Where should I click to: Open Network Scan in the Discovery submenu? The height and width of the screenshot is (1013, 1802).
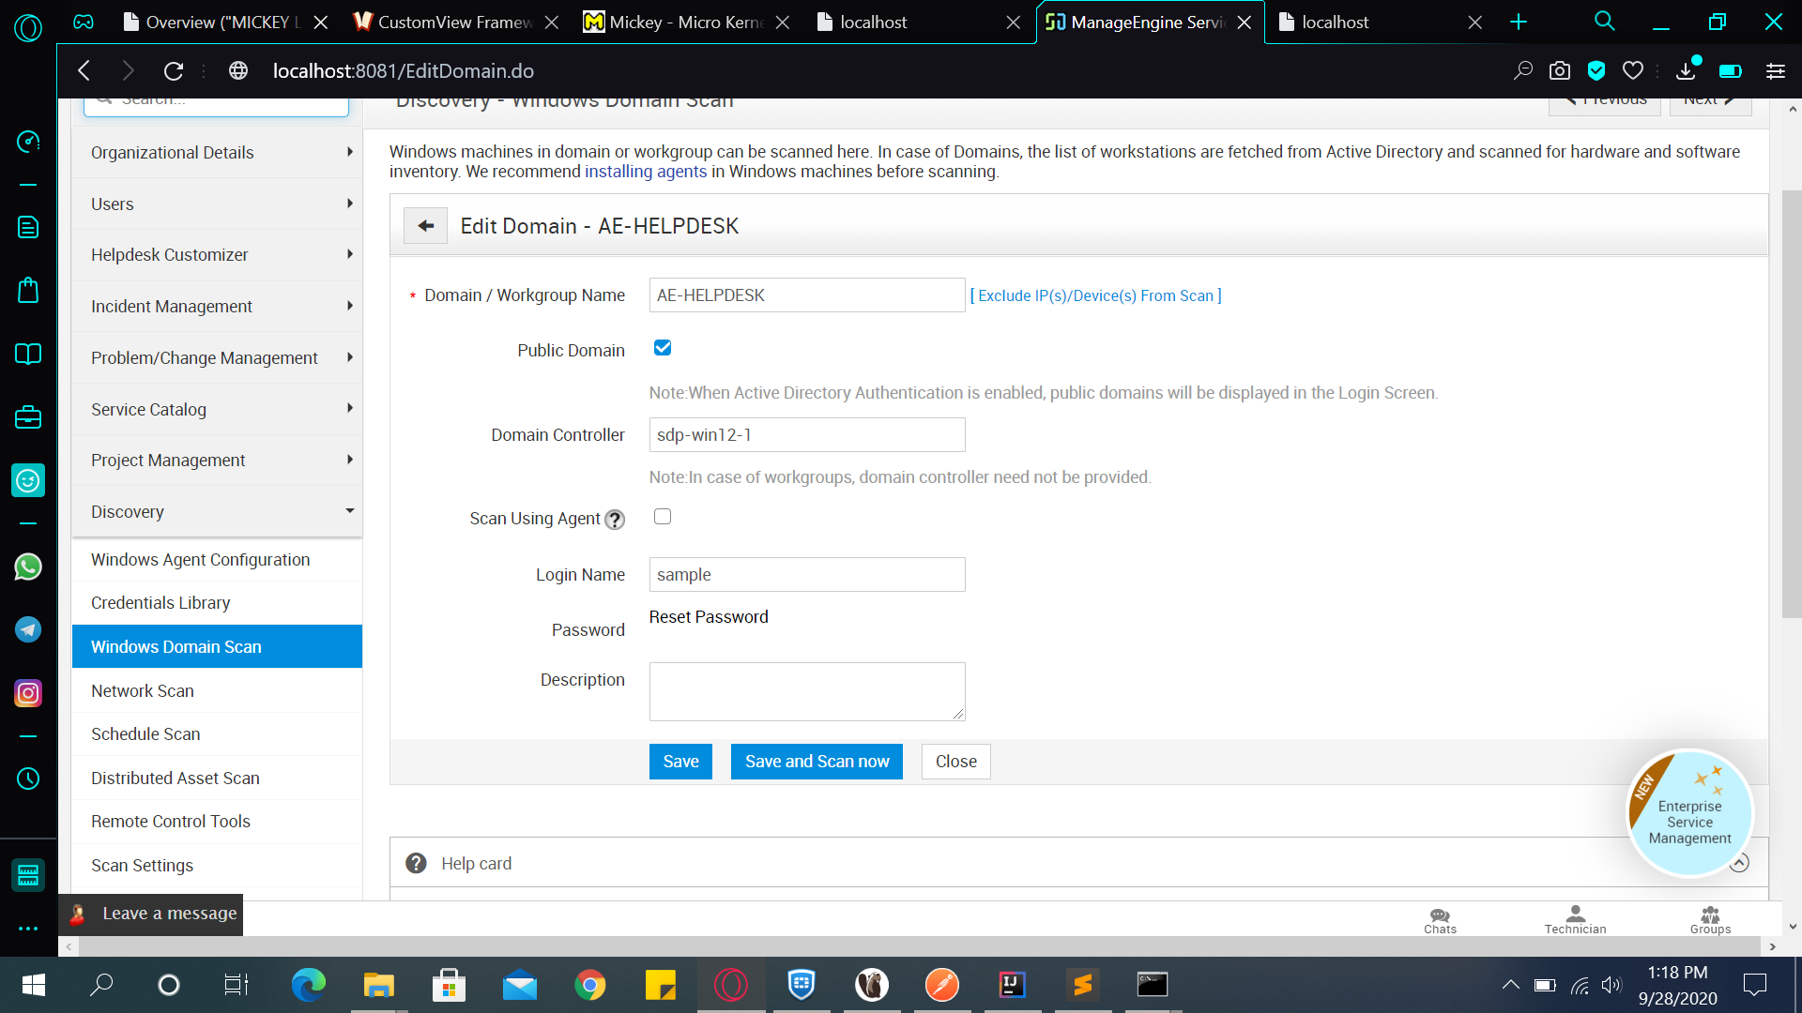(143, 691)
